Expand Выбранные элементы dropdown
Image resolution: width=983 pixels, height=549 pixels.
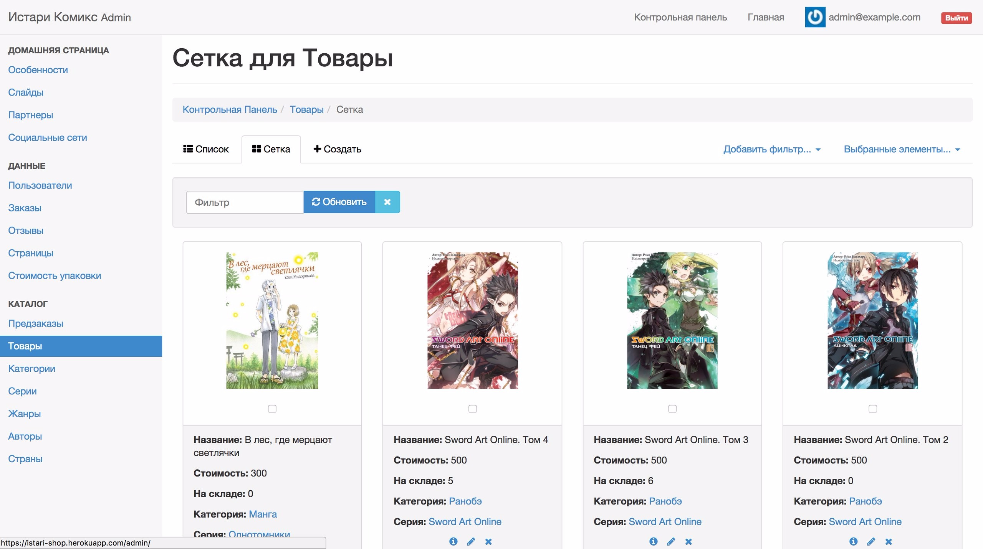[902, 149]
